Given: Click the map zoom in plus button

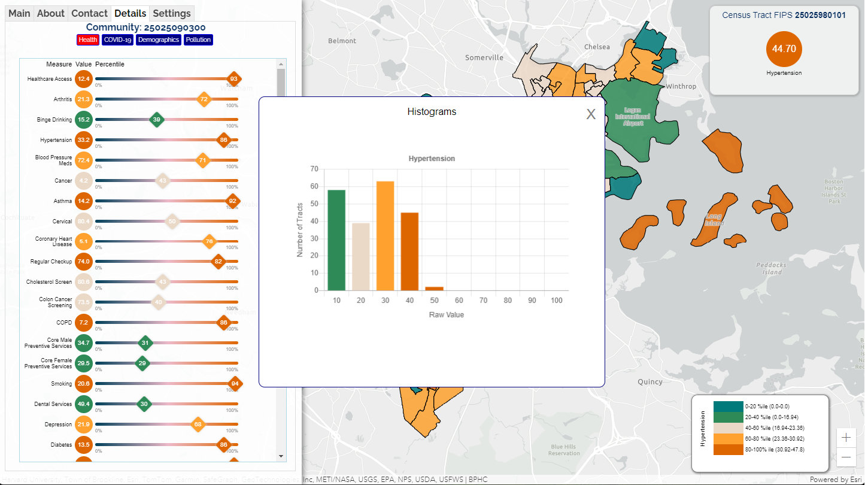Looking at the screenshot, I should pos(846,437).
